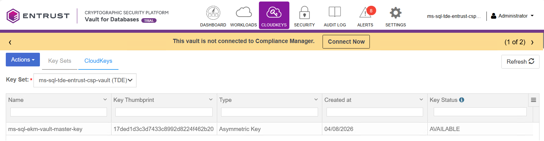Expand the Created at column menu
Image resolution: width=544 pixels, height=141 pixels.
click(421, 99)
